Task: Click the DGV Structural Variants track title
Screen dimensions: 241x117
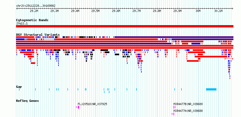Action: [x=38, y=35]
